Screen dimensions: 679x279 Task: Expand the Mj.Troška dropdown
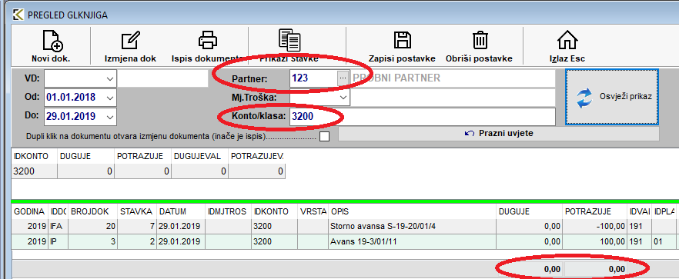[x=344, y=98]
